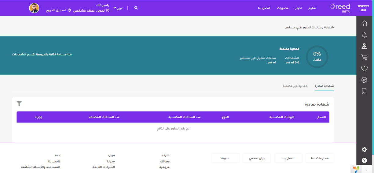Click دعم footer heading
374x173 pixels.
(57, 155)
